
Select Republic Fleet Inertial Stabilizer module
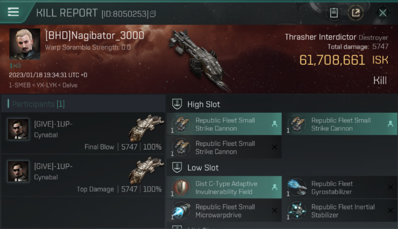point(340,211)
